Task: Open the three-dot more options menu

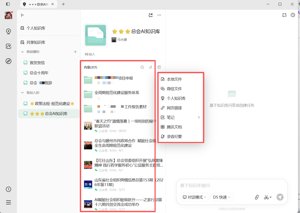Action: pos(159,15)
